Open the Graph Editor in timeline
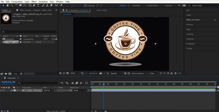This screenshot has height=112, width=219. coord(86,83)
